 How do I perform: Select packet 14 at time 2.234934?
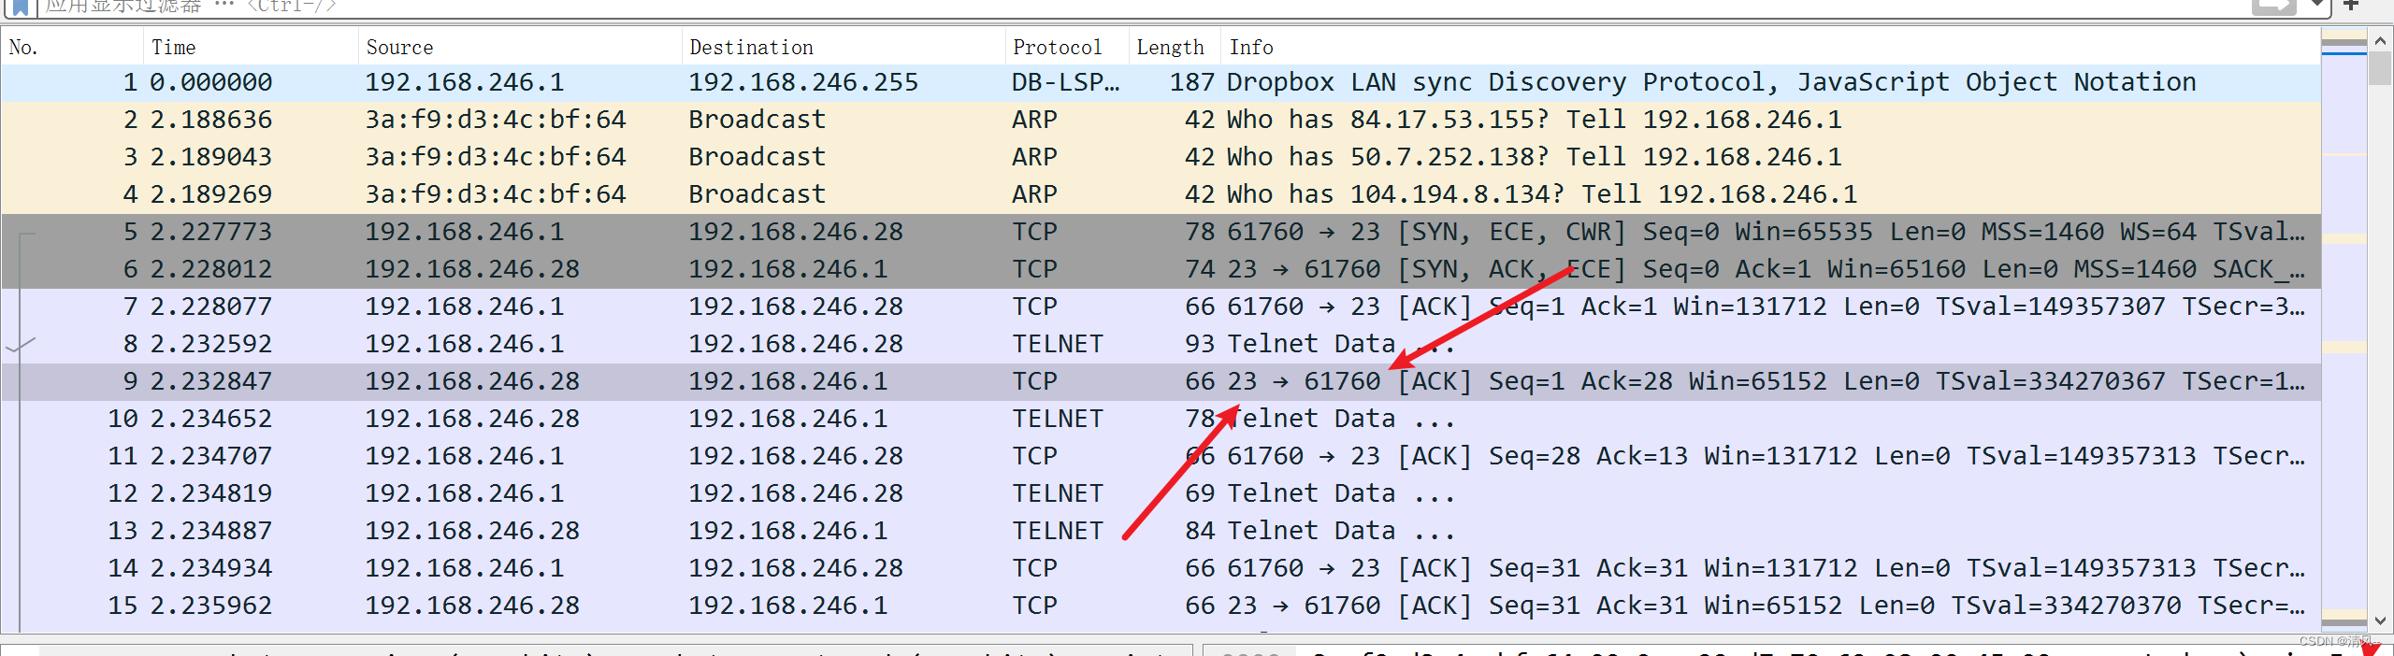[1161, 568]
